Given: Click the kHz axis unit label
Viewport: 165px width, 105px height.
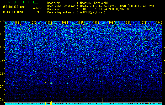Looking at the screenshot, I should 2,21.
